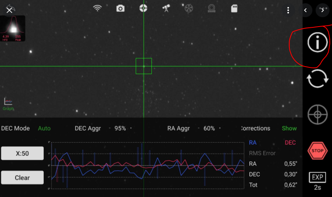Screen dimensions: 332x197
Task: Open the star profile HFD thumbnail
Action: [x=13, y=28]
